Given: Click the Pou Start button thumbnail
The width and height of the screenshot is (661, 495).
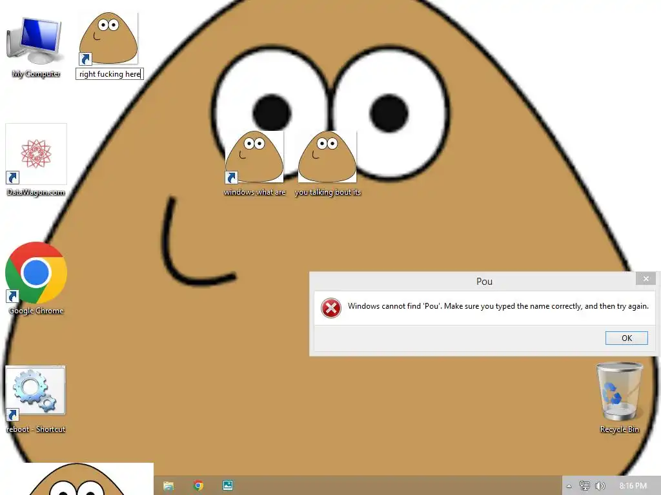Looking at the screenshot, I should [x=77, y=479].
